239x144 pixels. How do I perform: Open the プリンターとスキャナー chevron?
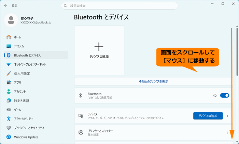tap(227, 133)
